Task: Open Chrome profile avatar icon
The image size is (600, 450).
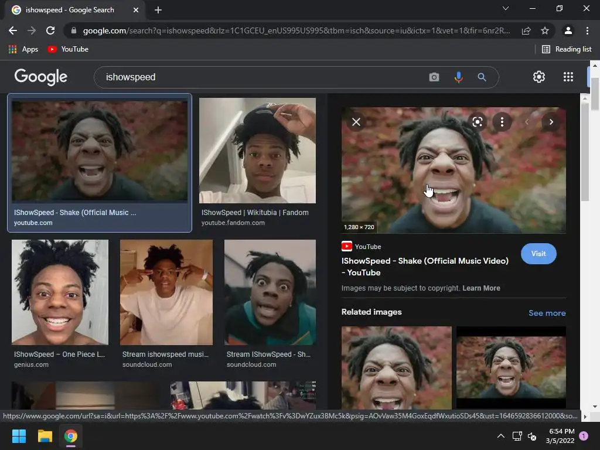Action: click(x=568, y=30)
